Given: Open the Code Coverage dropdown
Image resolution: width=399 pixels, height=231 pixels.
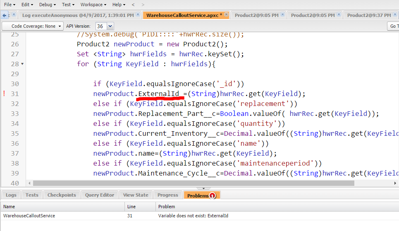Looking at the screenshot, I should pyautogui.click(x=33, y=26).
